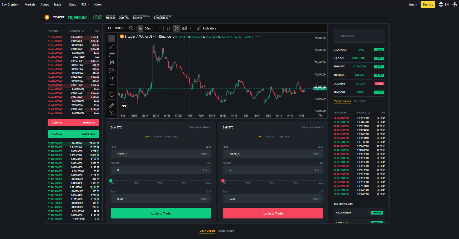Switch to the My Trades tab

pos(360,101)
